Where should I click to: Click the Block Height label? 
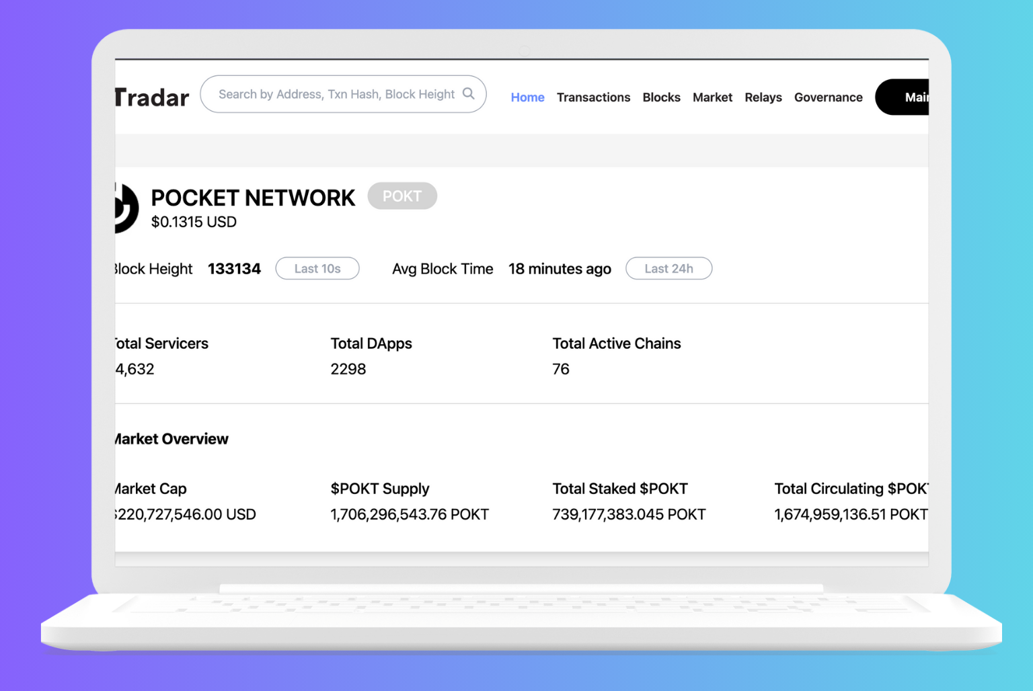[154, 269]
